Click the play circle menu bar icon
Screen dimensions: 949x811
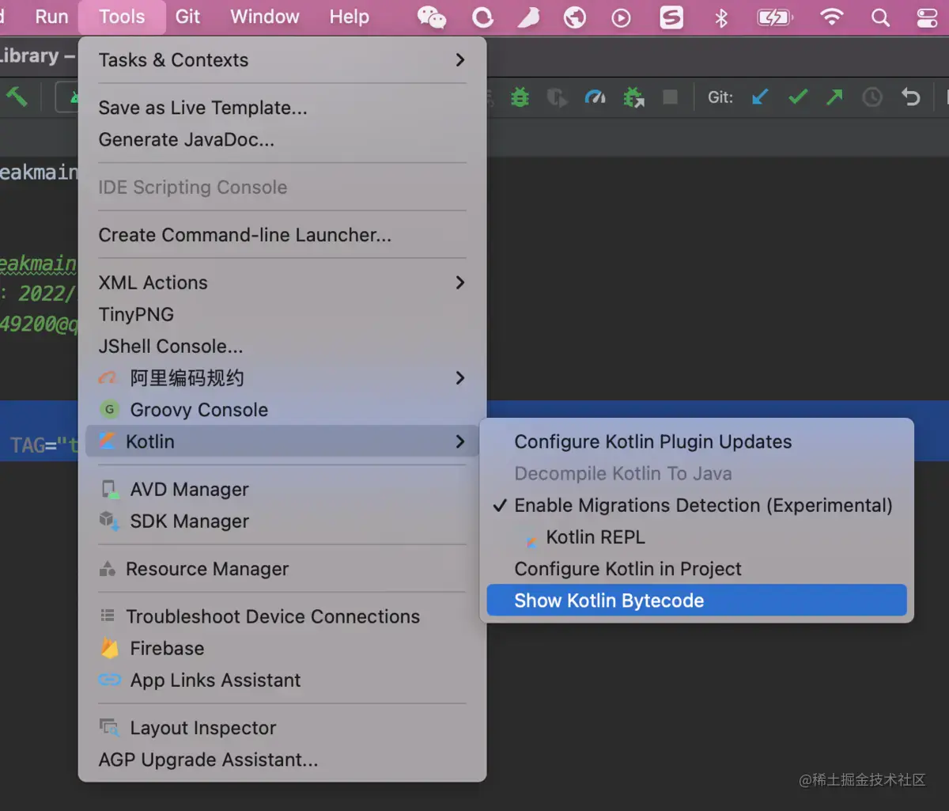(622, 17)
